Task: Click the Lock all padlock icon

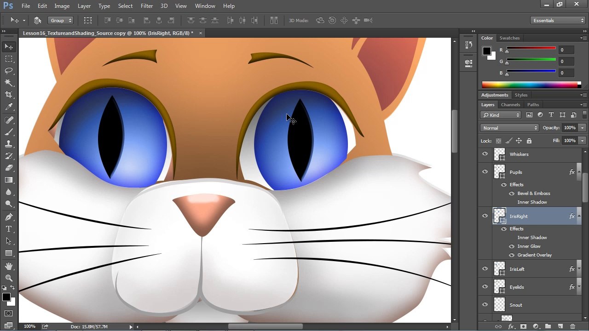Action: (529, 141)
